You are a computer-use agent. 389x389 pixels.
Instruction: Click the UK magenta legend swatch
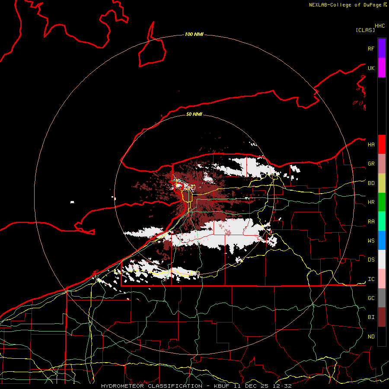point(382,68)
